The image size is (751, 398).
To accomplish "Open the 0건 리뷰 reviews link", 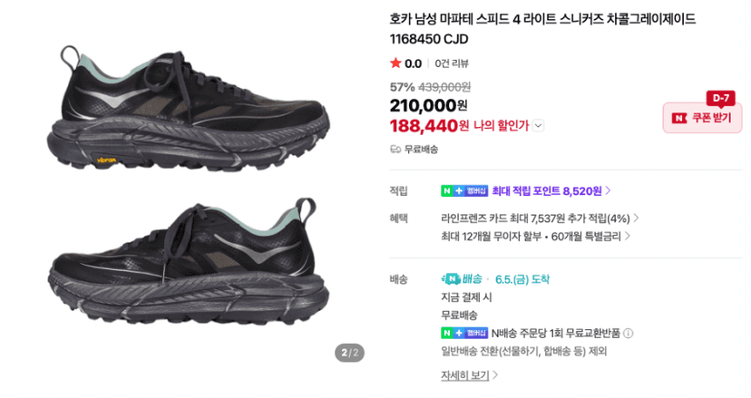I will (x=452, y=63).
